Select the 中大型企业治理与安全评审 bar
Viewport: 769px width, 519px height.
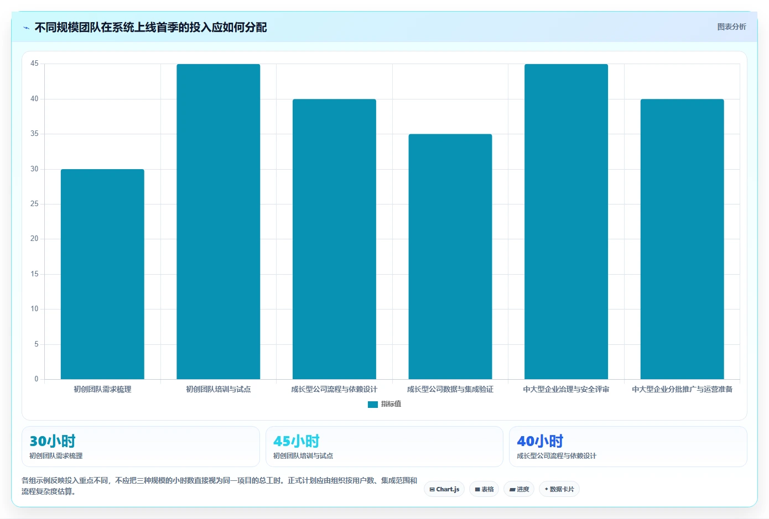coord(566,222)
